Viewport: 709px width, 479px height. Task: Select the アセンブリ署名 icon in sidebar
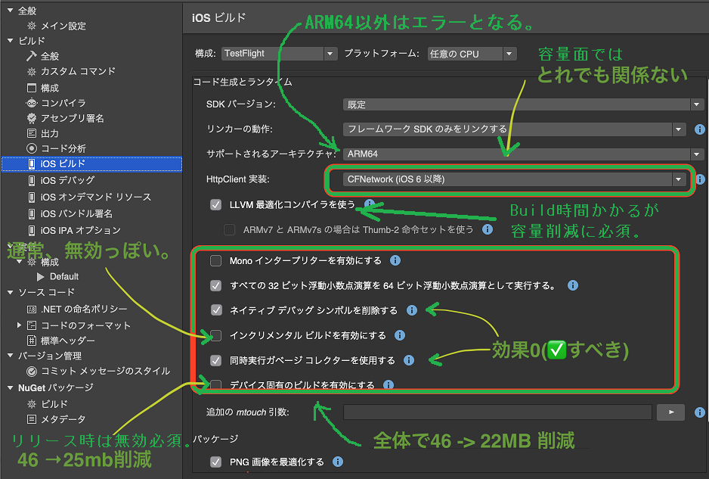32,118
